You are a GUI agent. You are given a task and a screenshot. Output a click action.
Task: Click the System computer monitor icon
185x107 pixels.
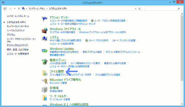click(x=45, y=39)
